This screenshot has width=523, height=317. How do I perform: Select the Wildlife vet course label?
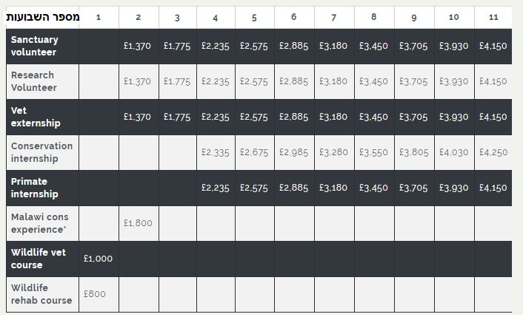point(38,259)
